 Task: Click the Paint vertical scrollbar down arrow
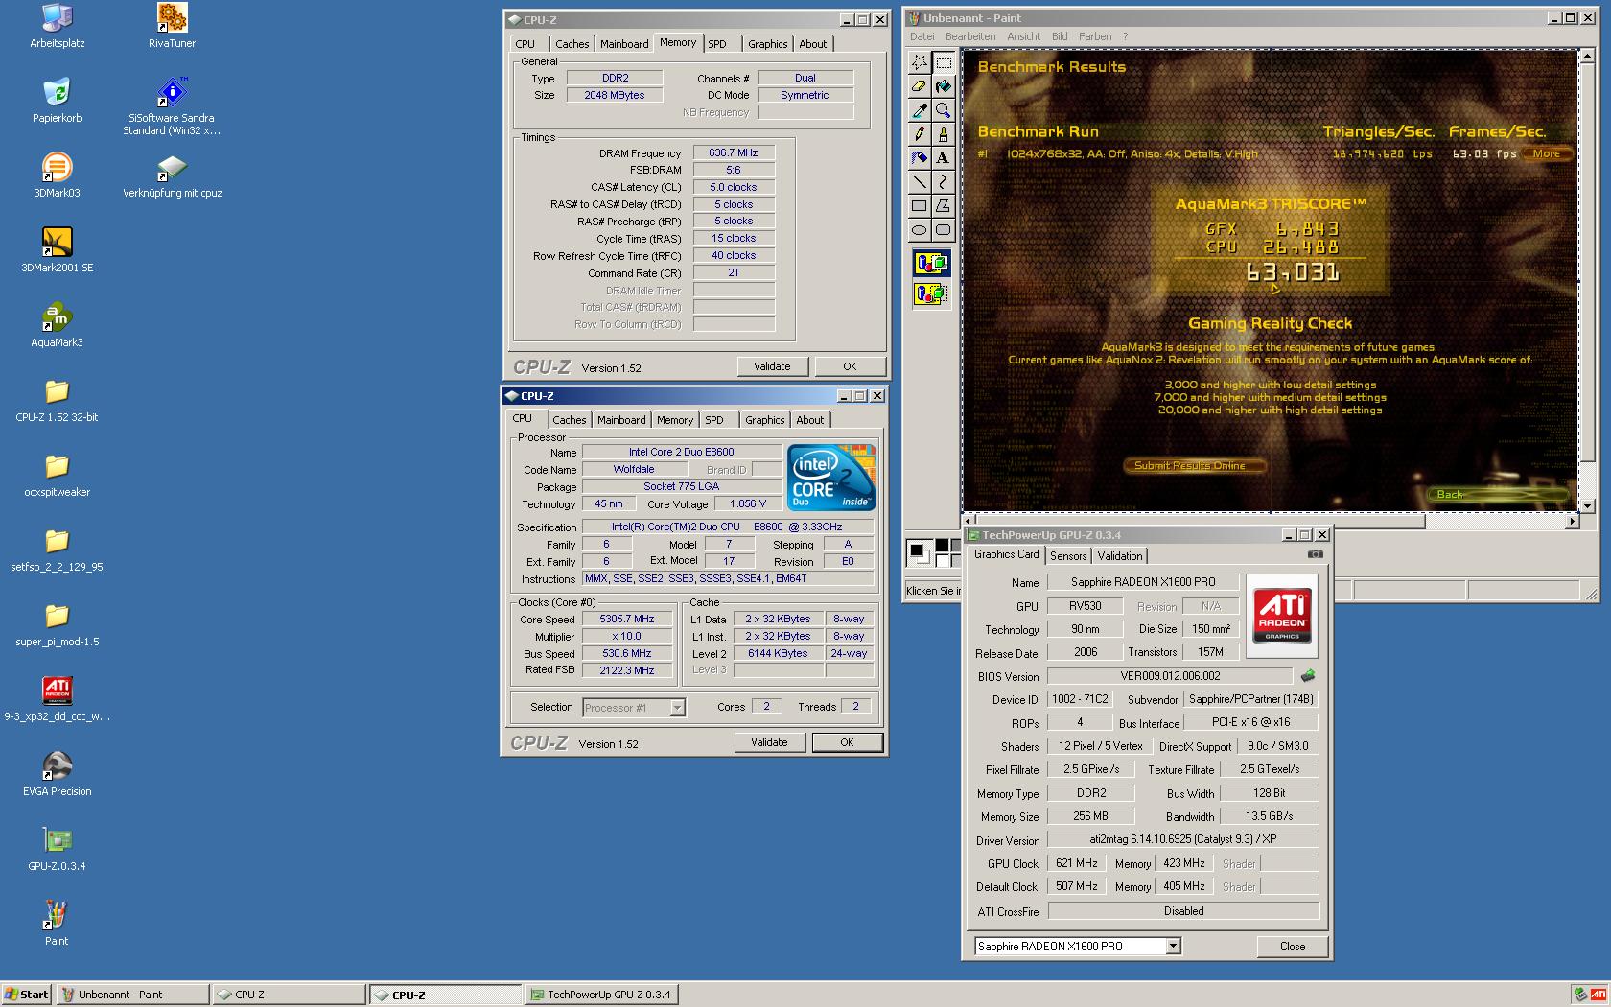pos(1587,505)
